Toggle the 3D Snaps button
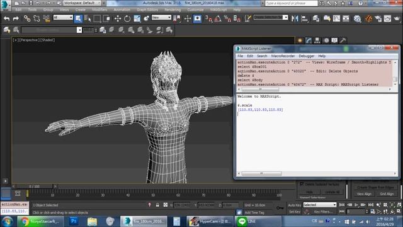 (208, 18)
